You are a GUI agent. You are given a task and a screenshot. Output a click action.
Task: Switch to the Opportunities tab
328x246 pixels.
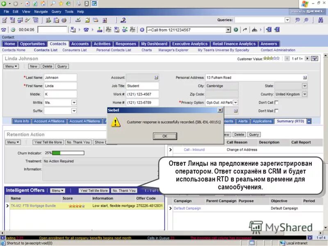(x=32, y=44)
